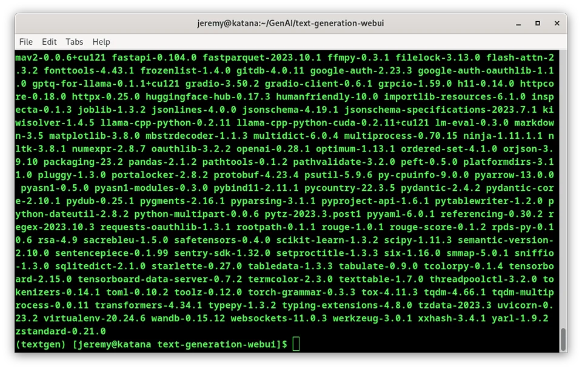Click the terminal cursor at the prompt
582x369 pixels.
click(296, 344)
